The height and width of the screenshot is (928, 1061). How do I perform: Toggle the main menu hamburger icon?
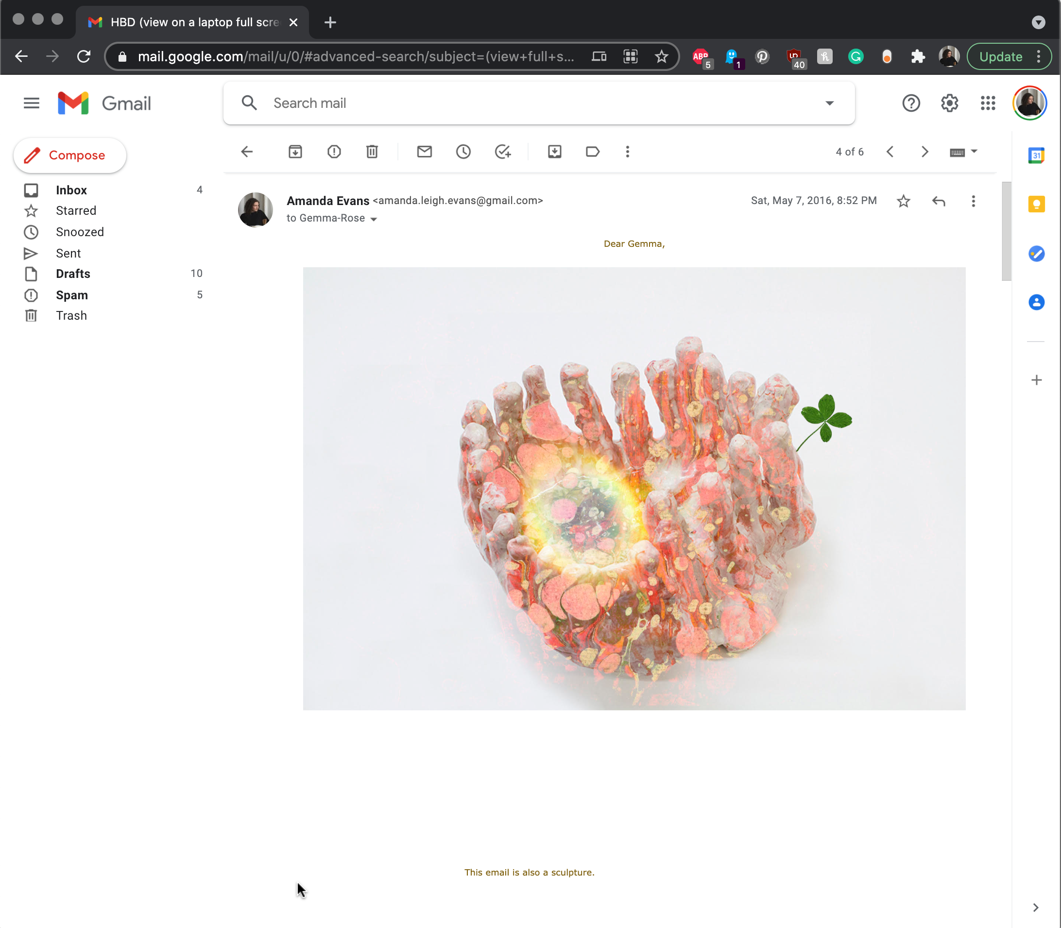pyautogui.click(x=31, y=103)
